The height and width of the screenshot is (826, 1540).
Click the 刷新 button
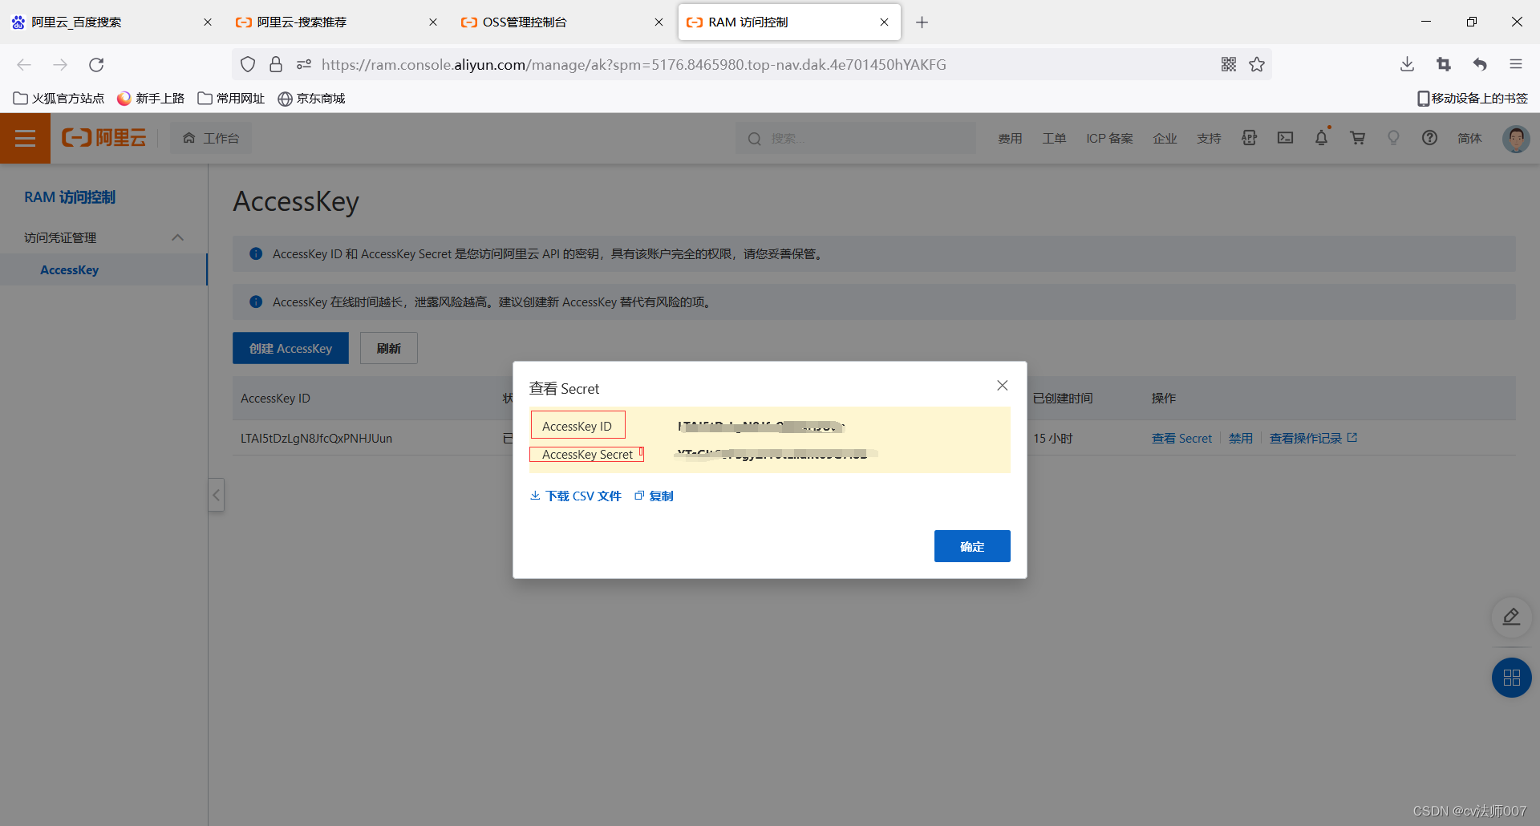click(x=388, y=348)
